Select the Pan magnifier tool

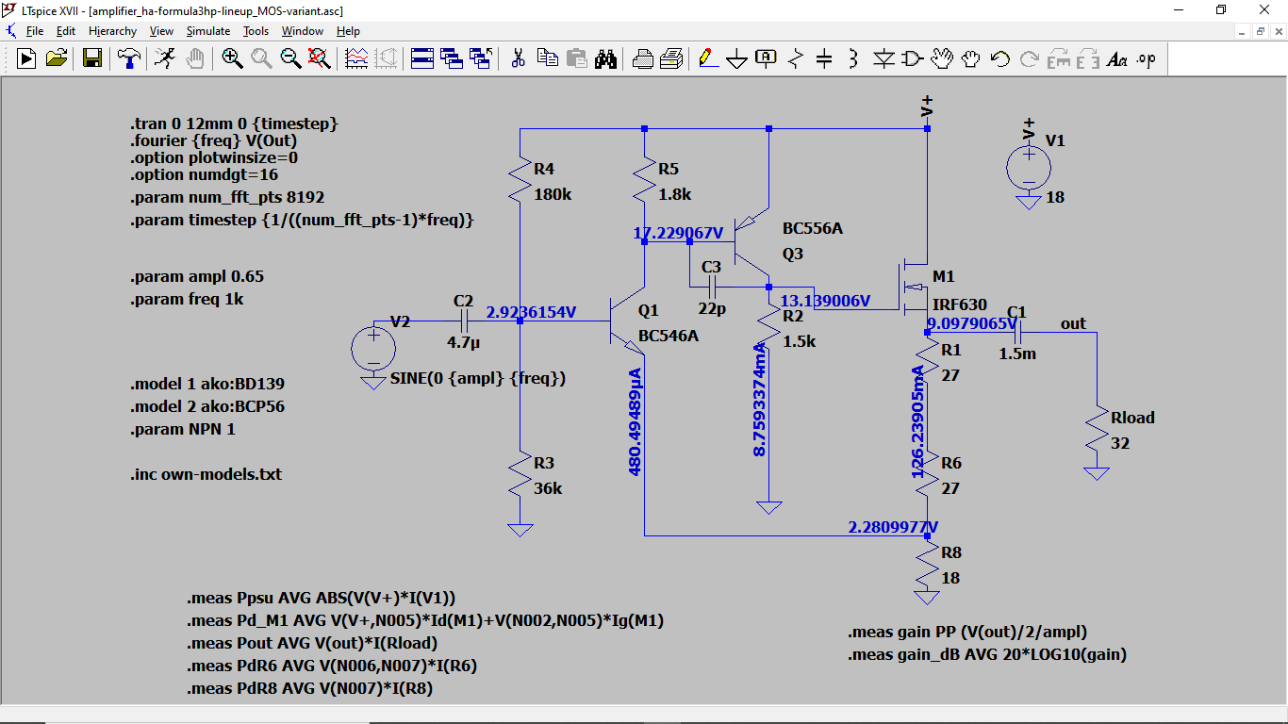coord(261,58)
